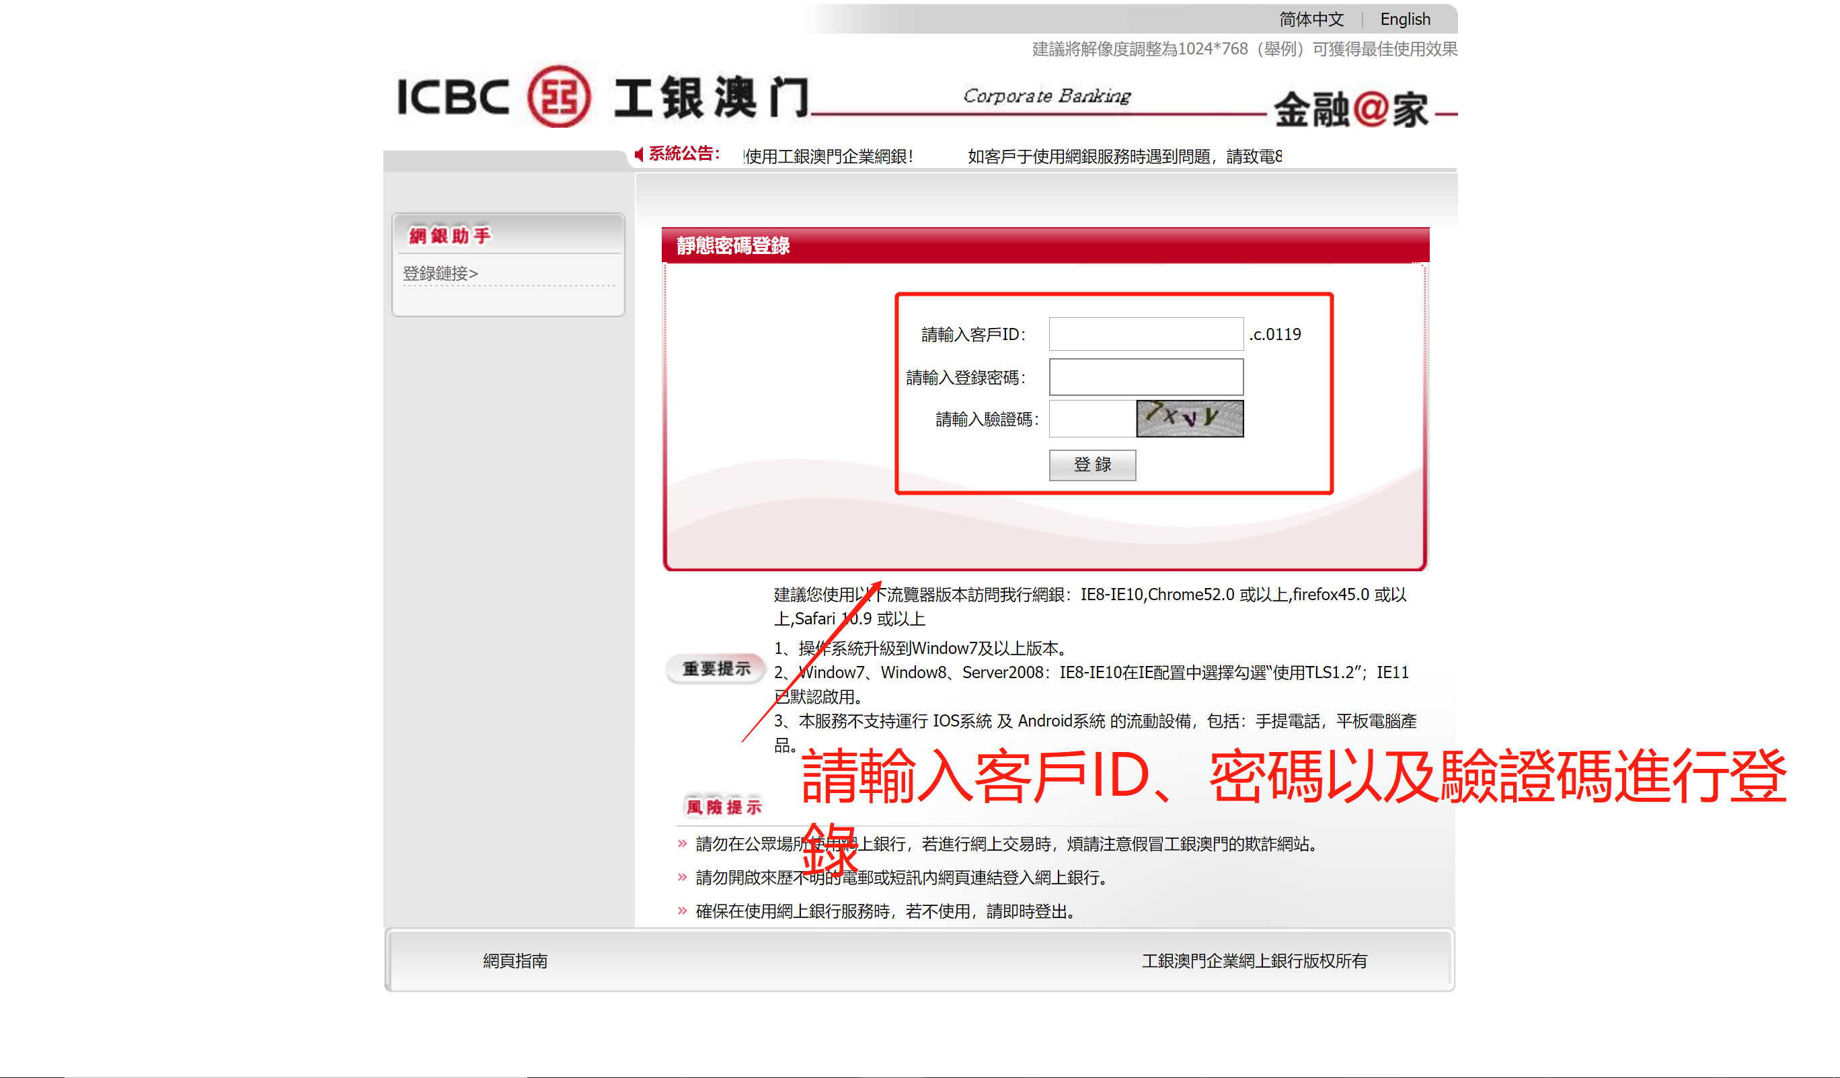Click the 登 錄 login button
This screenshot has width=1840, height=1078.
(x=1092, y=465)
